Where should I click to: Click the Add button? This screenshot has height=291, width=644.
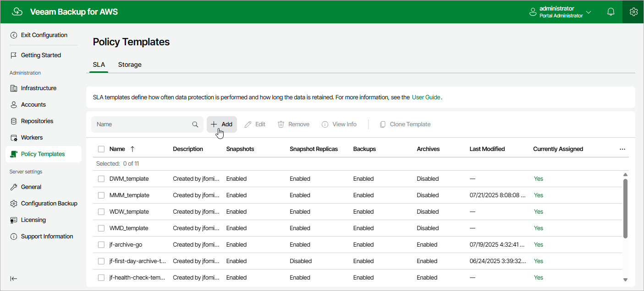coord(222,124)
